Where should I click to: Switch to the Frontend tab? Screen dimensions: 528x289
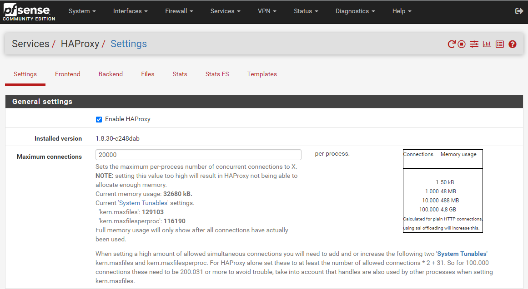[68, 74]
